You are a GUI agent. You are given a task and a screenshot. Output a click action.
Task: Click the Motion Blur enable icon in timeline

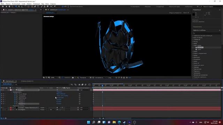click(x=85, y=85)
